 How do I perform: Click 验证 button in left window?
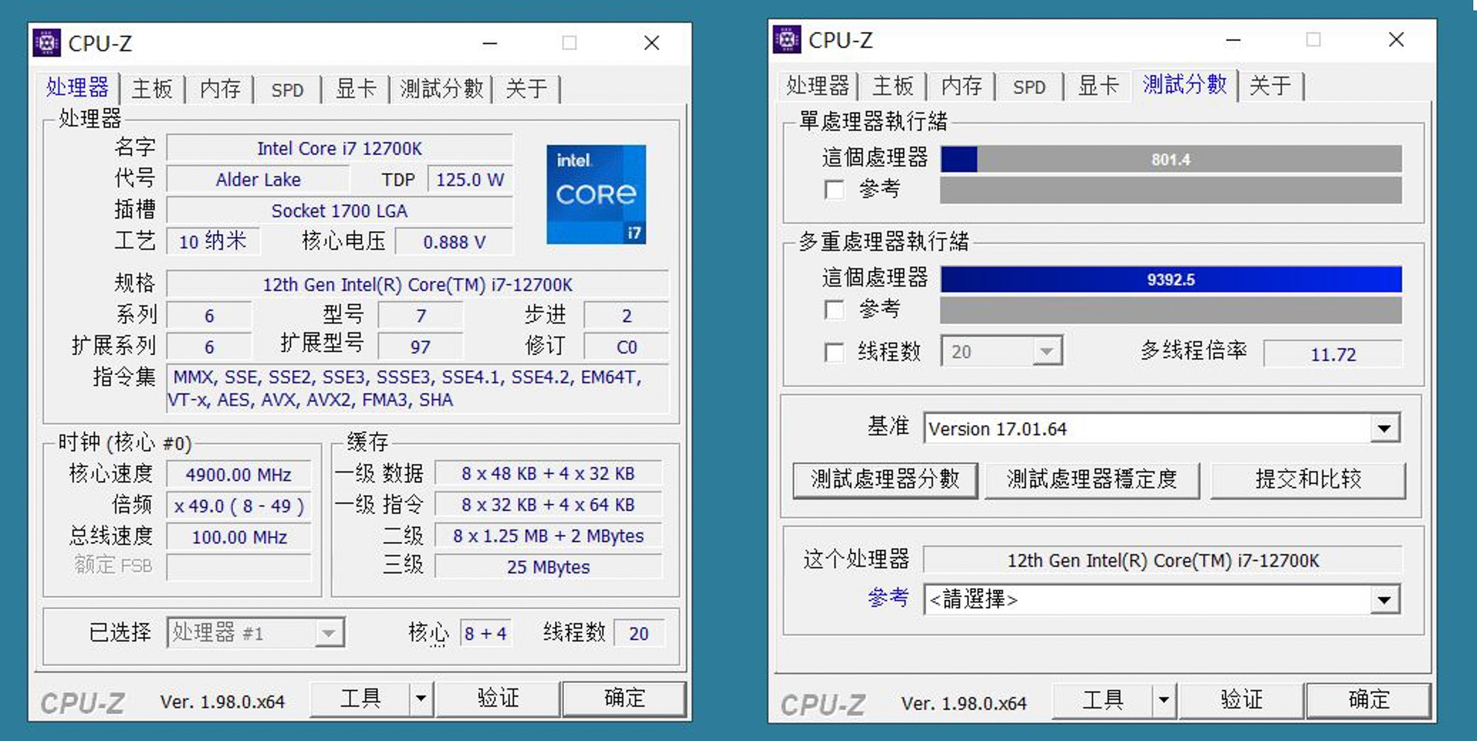pos(498,699)
